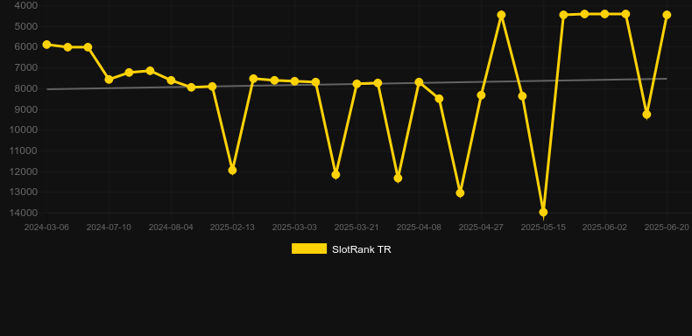Click the y-axis value 12000
Viewport: 692px width, 336px height.
[24, 171]
